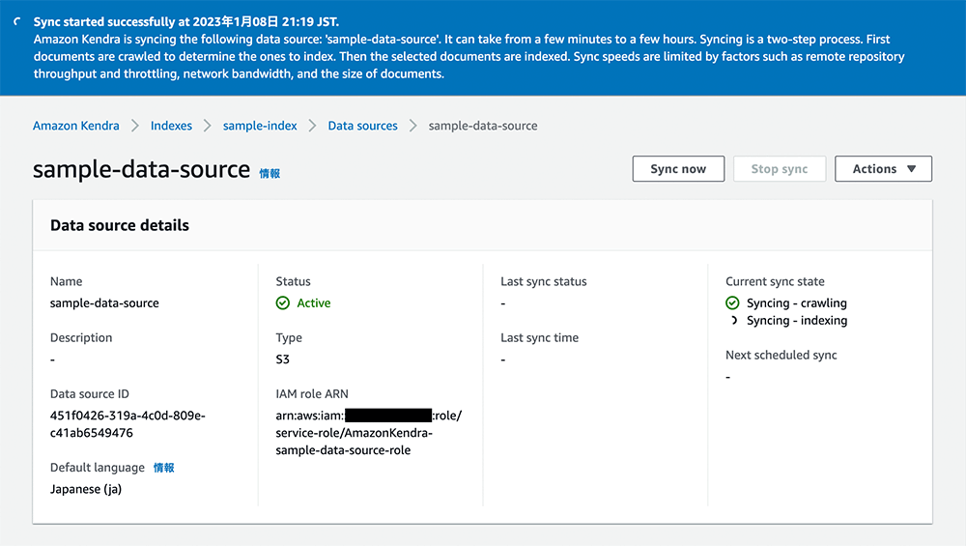
Task: Open Indexes breadcrumb link
Action: click(171, 126)
